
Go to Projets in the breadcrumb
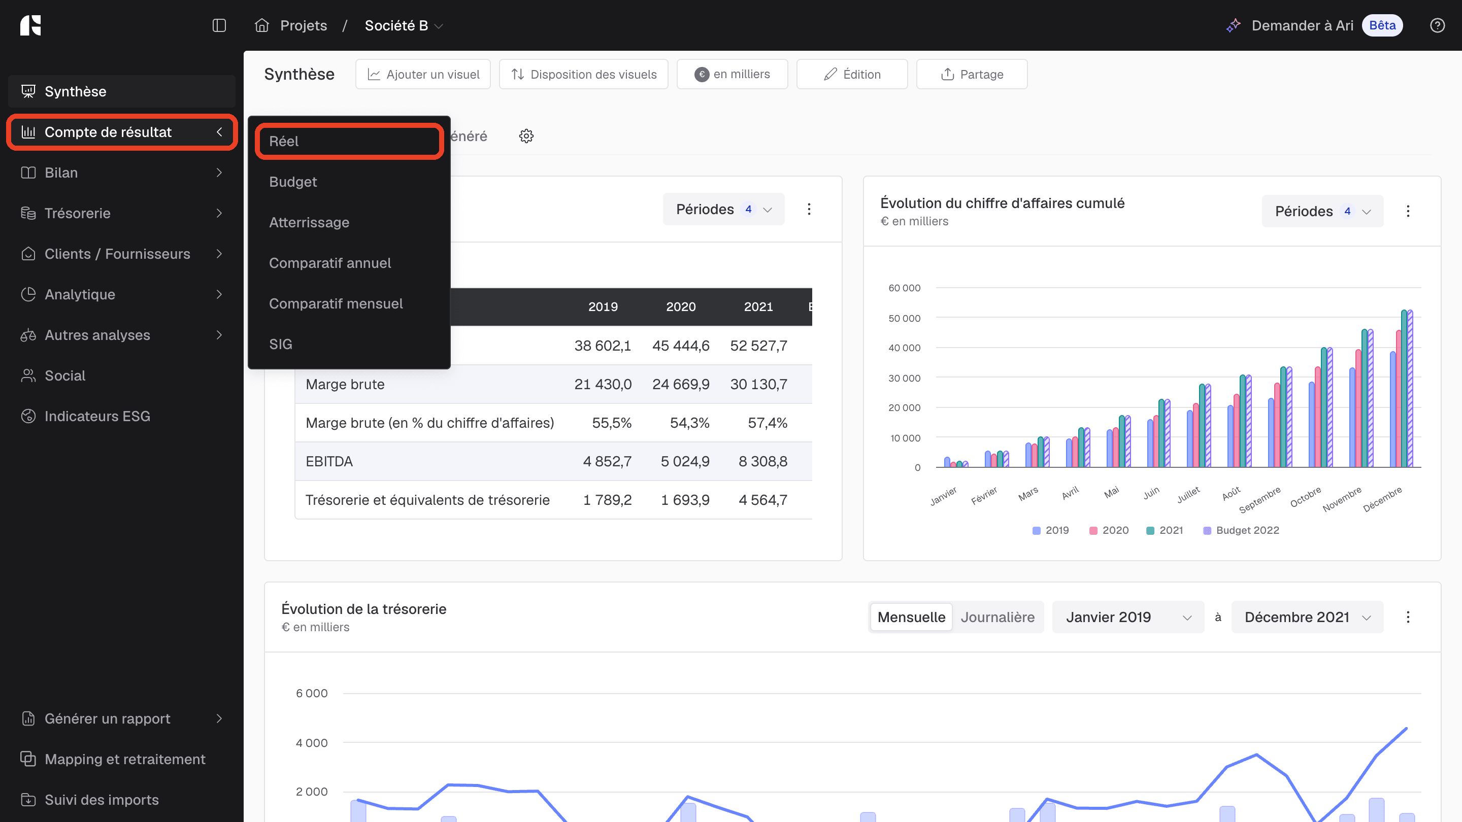pos(304,25)
